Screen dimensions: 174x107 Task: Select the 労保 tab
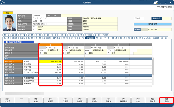click(x=73, y=38)
